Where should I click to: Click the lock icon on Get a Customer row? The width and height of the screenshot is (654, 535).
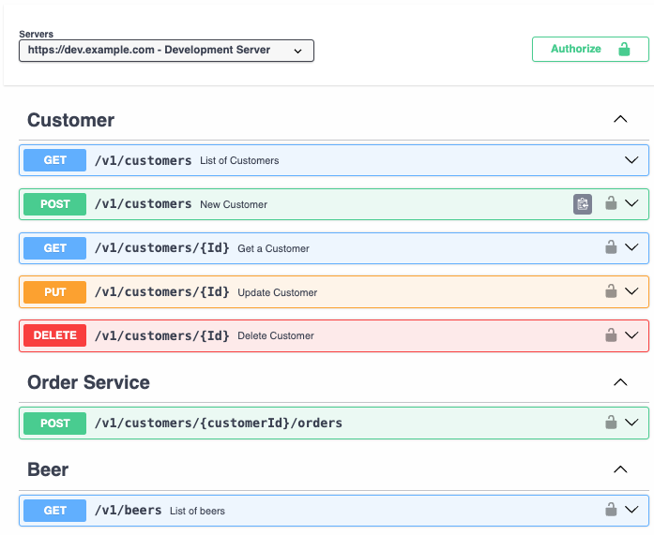click(611, 247)
